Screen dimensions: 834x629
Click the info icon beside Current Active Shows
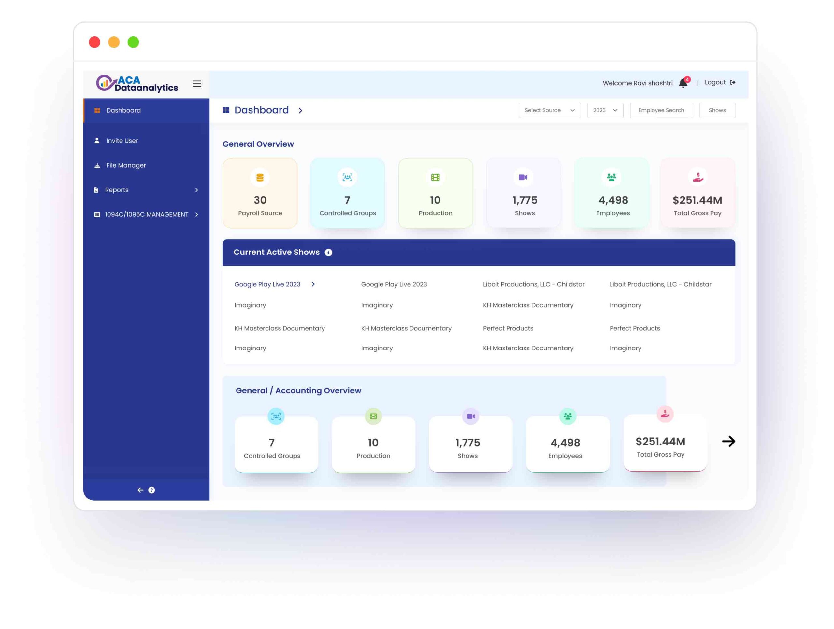pos(328,253)
